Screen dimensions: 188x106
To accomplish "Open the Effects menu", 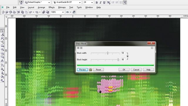I will [52, 7].
